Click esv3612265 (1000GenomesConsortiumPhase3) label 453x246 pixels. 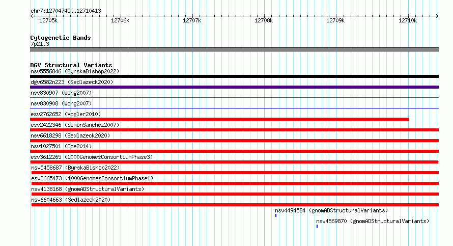[x=92, y=157]
